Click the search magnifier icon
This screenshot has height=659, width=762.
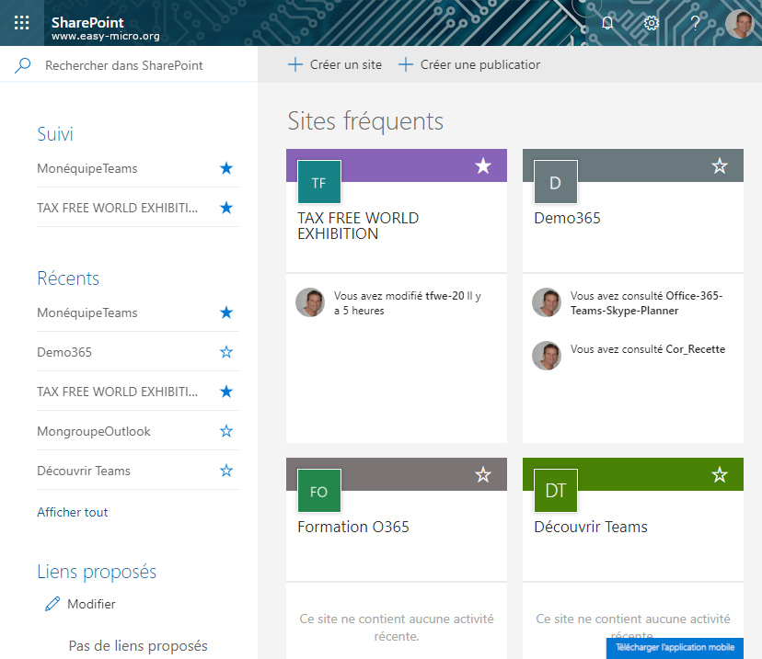[x=22, y=65]
